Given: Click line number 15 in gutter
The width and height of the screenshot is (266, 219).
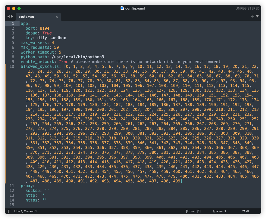Looking at the screenshot, I should pyautogui.click(x=12, y=205).
